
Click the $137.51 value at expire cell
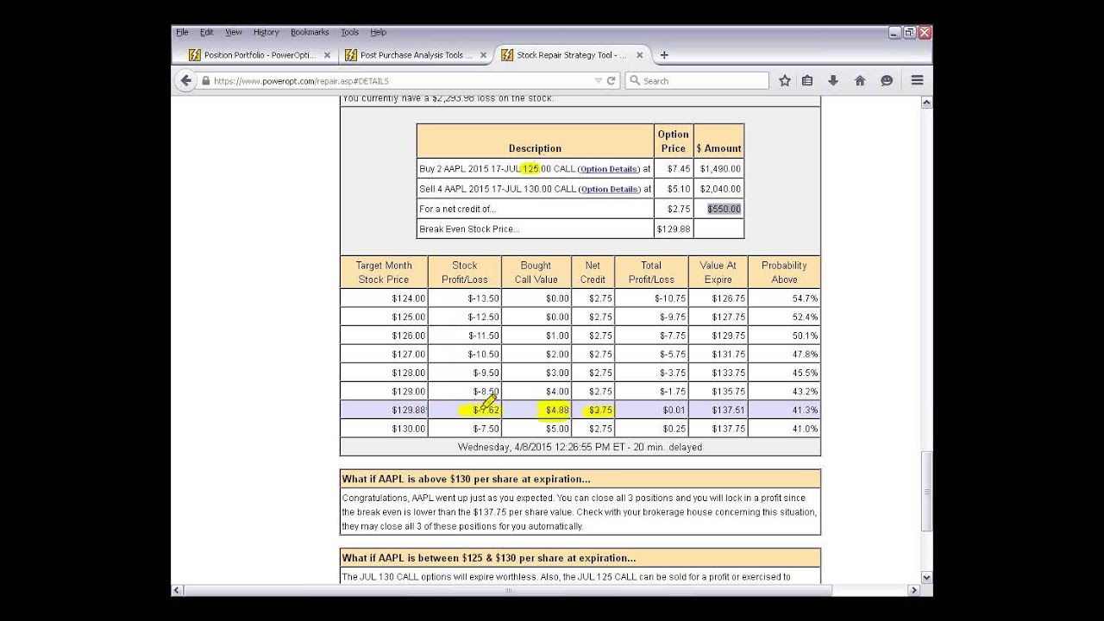pyautogui.click(x=718, y=411)
